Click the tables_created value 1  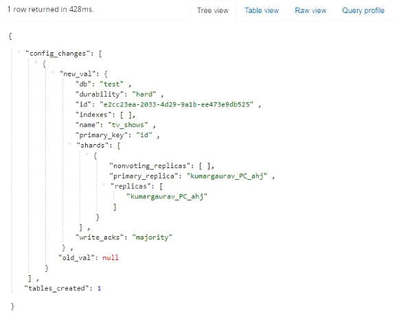tap(99, 288)
